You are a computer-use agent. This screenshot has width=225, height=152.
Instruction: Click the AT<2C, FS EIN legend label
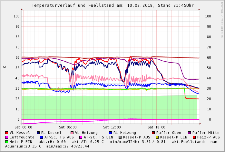pos(98,137)
